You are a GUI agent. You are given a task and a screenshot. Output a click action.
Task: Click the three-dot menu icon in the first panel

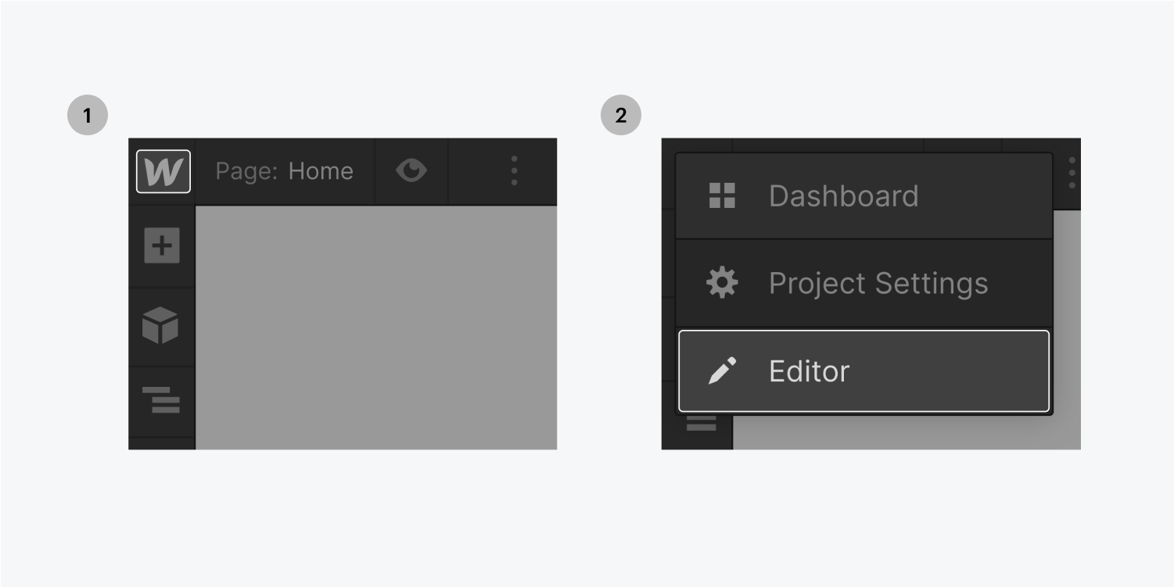tap(514, 171)
